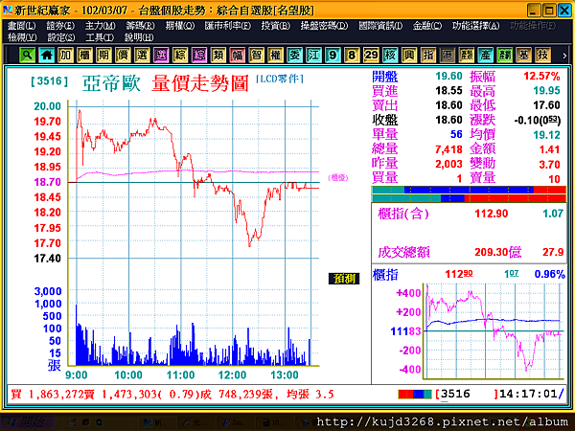
Task: Click the green magnifier search icon
Action: click(28, 56)
